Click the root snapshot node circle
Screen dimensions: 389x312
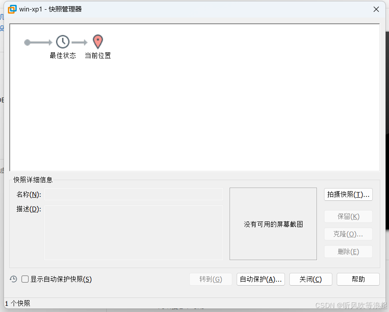click(27, 42)
